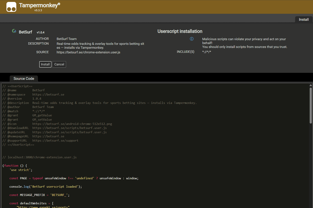
Task: Click the @supportURL line in source code
Action: (40, 140)
